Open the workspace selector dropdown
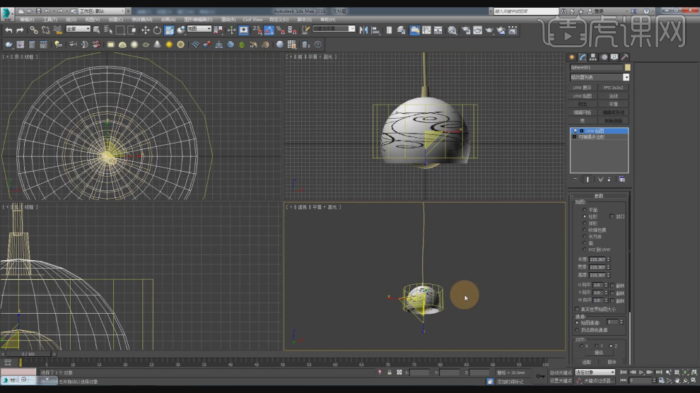 [x=101, y=11]
